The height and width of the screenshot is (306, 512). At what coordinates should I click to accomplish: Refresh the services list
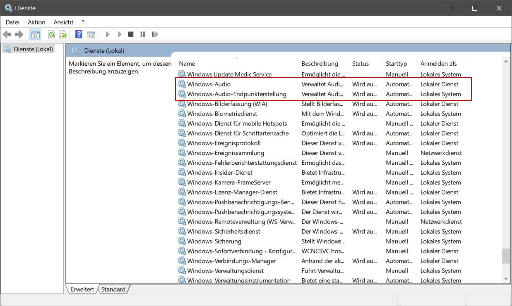[x=51, y=34]
